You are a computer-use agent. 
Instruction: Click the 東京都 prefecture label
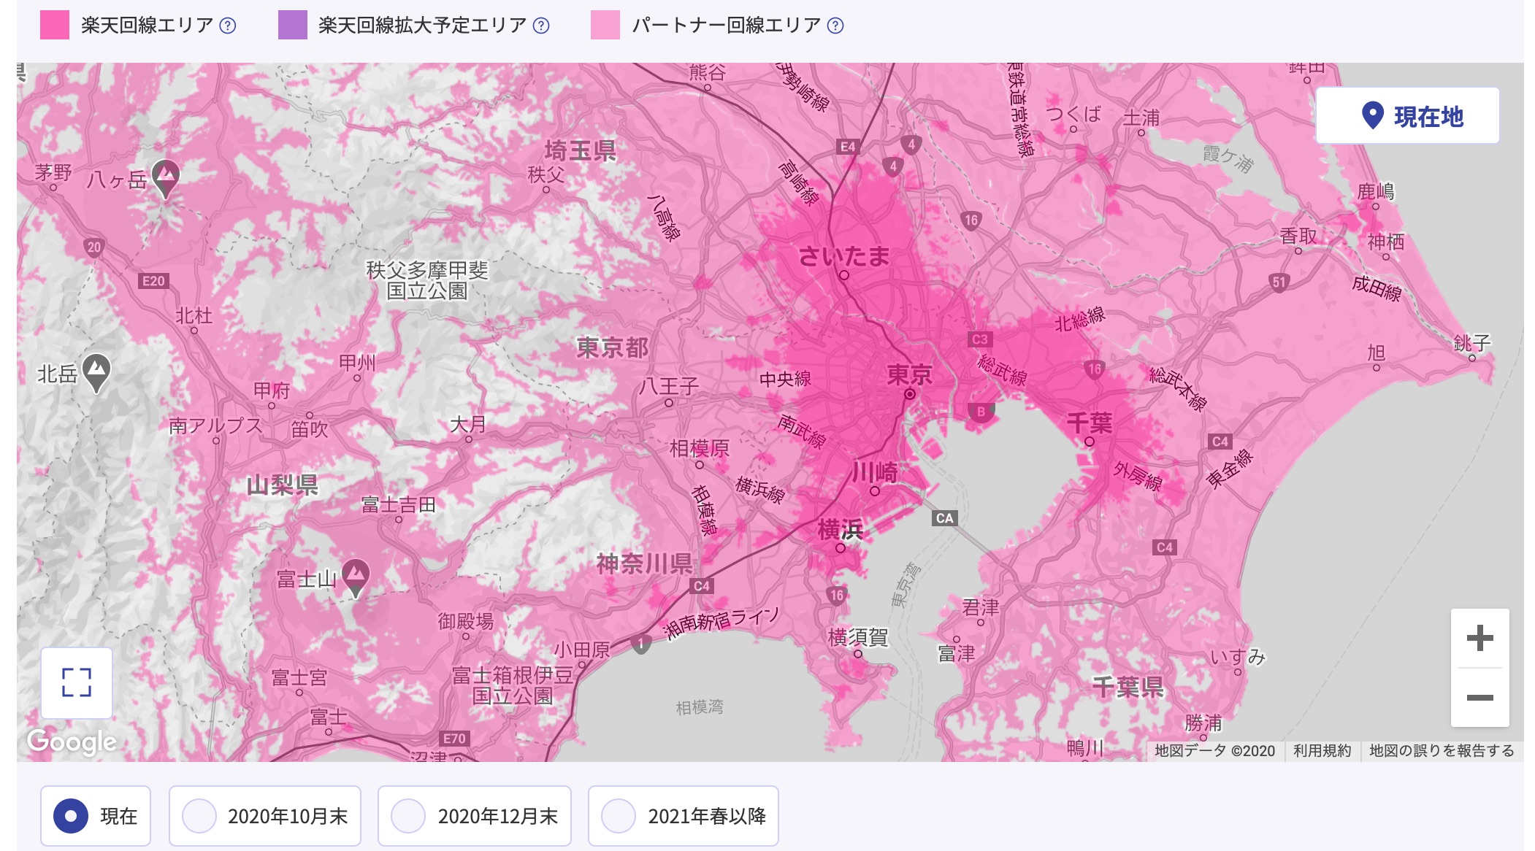tap(612, 347)
